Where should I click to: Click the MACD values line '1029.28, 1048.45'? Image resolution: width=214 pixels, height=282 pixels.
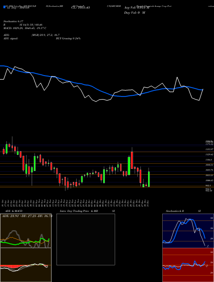pyautogui.click(x=25, y=28)
